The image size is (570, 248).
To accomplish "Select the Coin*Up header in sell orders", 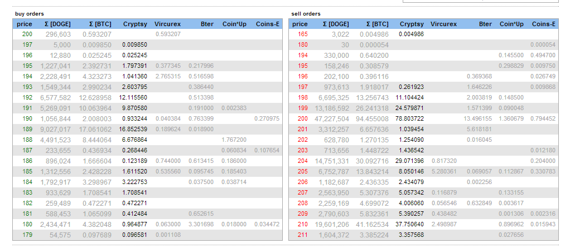I will (511, 24).
